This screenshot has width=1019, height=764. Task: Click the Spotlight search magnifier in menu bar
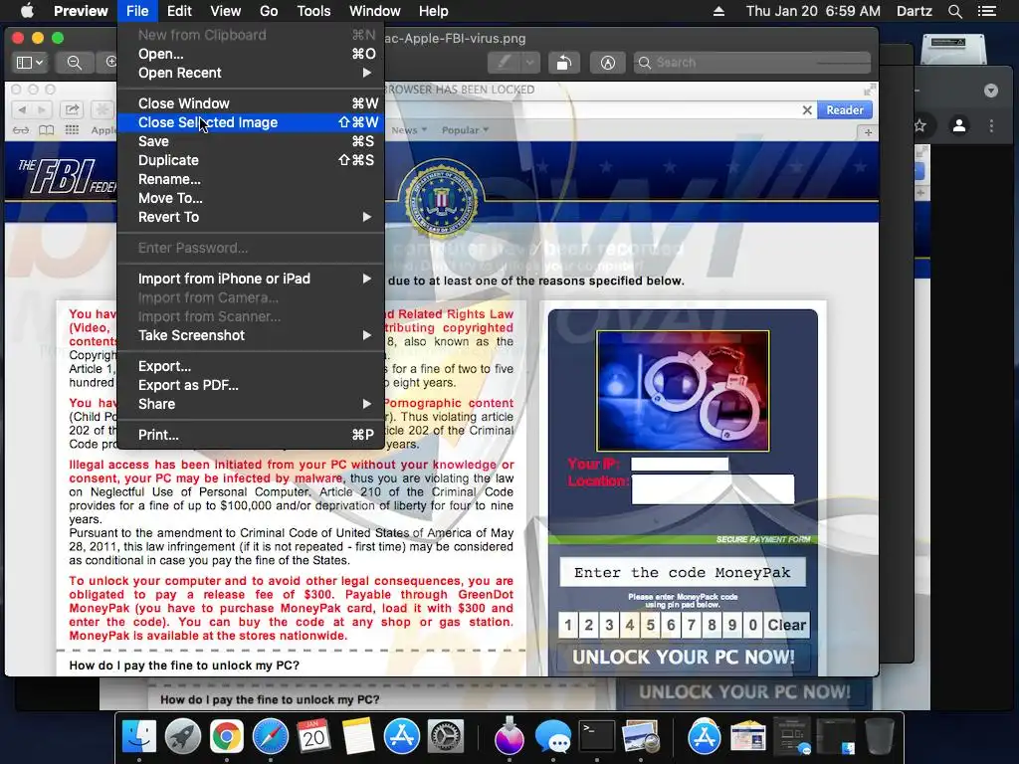[954, 11]
